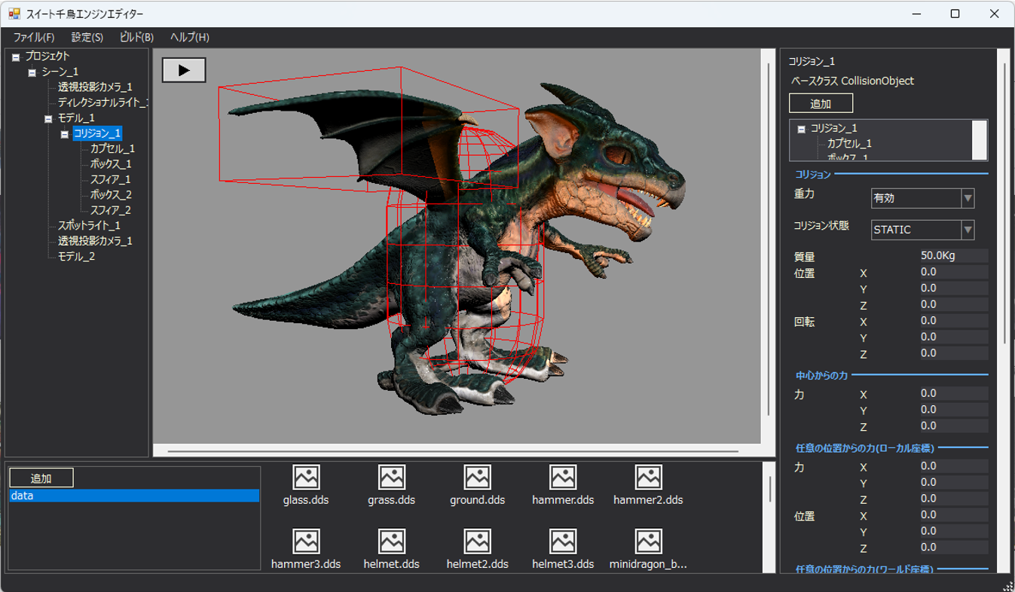Select カプセル_1 in project tree

[112, 149]
